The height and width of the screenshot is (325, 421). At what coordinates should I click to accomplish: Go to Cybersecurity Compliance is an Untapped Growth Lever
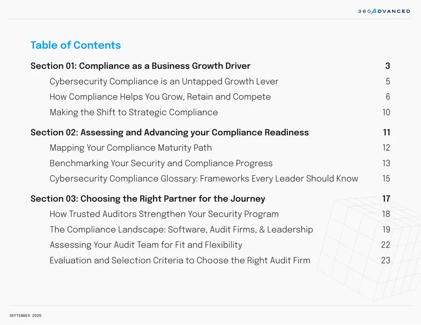click(164, 82)
